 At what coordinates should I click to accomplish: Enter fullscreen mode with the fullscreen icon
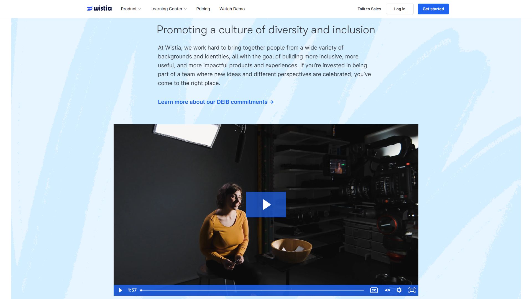(x=412, y=290)
